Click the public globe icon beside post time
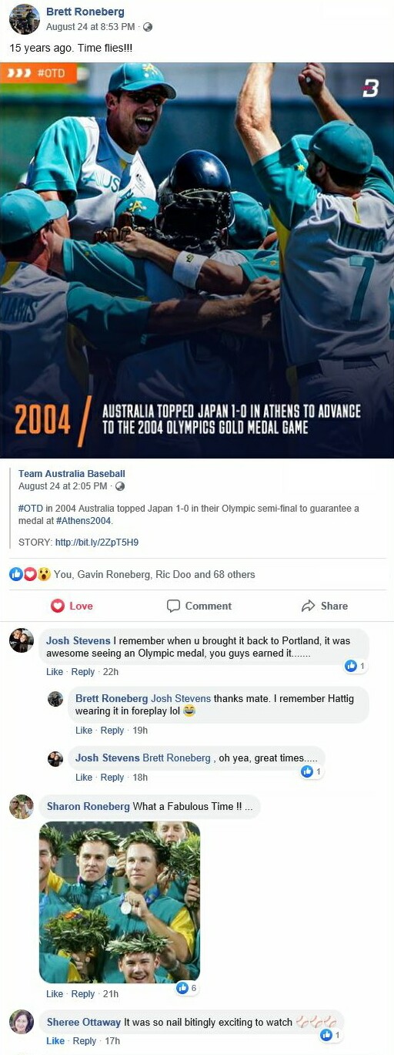 tap(148, 27)
